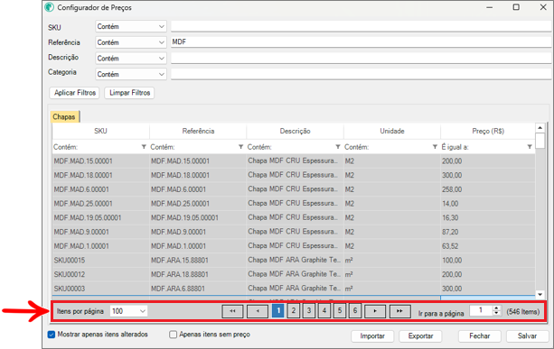The width and height of the screenshot is (554, 349).
Task: Focus the Referência field containing MDF
Action: 362,42
